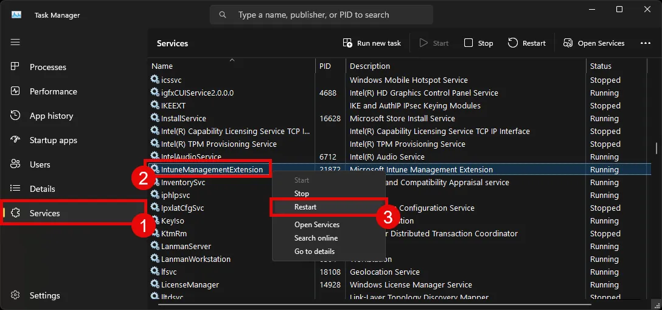Open the three-dots more options menu

click(x=645, y=43)
